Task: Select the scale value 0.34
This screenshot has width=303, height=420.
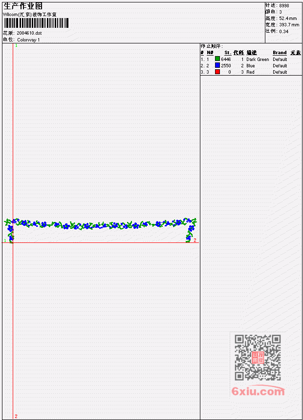Action: click(x=284, y=31)
